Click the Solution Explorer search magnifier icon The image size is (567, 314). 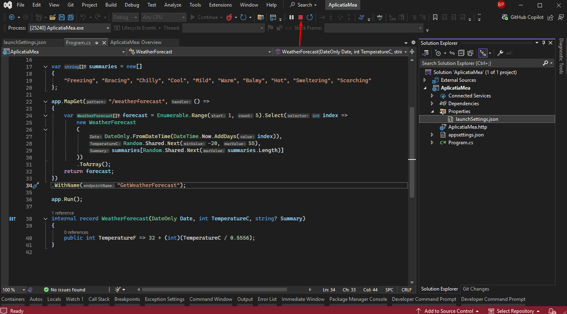[x=546, y=63]
